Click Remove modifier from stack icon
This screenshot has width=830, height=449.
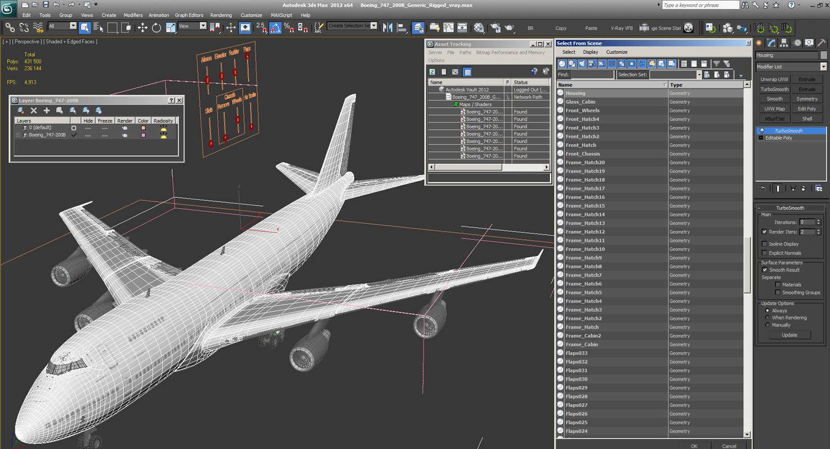[x=804, y=189]
